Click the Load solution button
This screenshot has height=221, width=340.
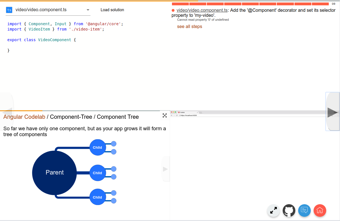[112, 10]
